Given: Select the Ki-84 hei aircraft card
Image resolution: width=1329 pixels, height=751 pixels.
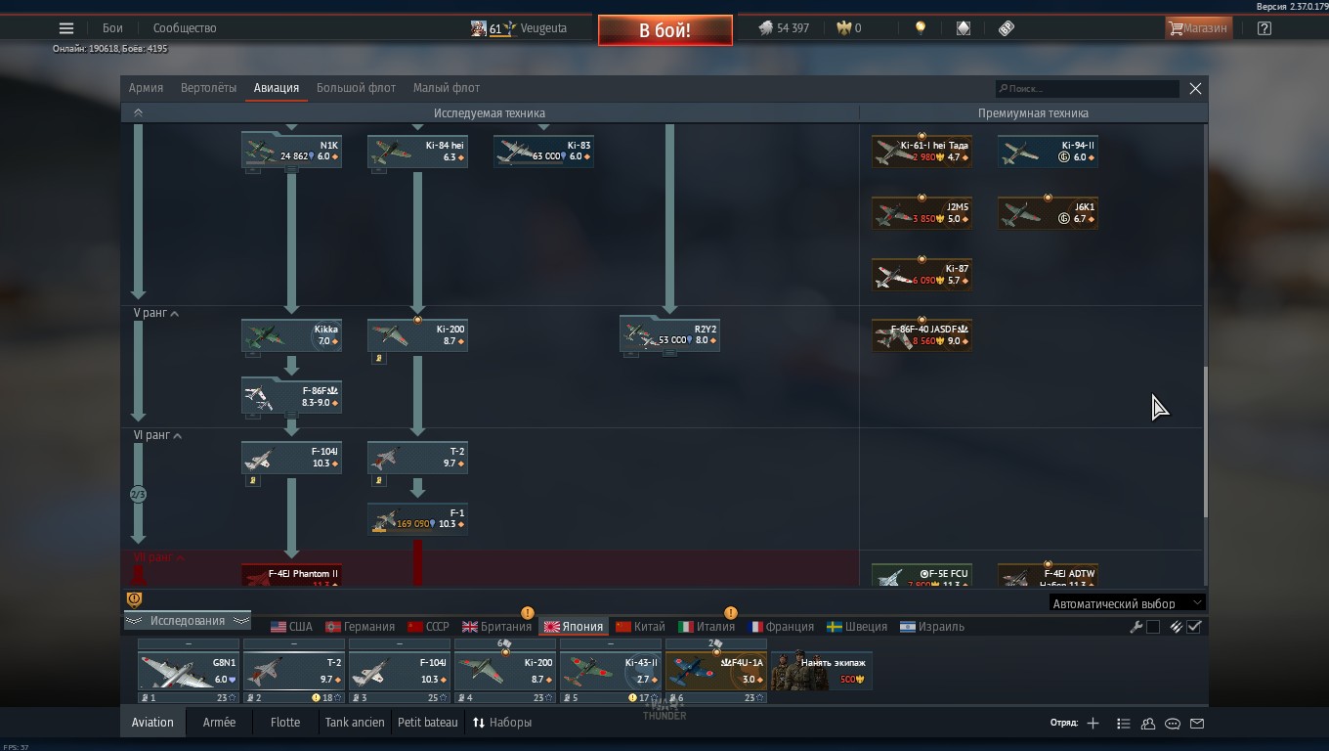Looking at the screenshot, I should point(417,151).
